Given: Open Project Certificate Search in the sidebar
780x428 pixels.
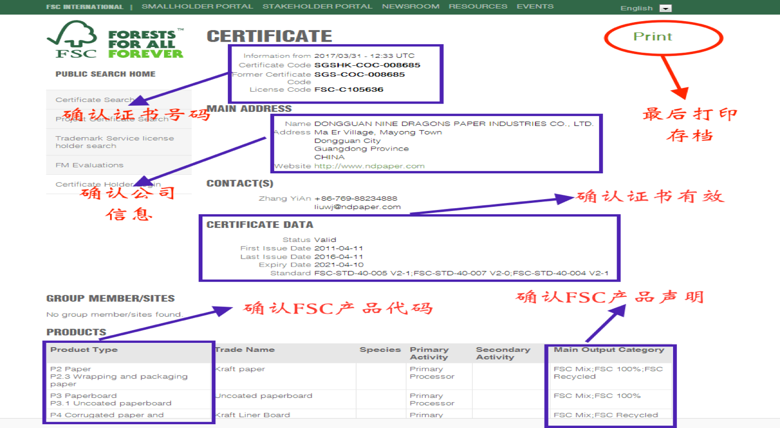Looking at the screenshot, I should click(119, 119).
